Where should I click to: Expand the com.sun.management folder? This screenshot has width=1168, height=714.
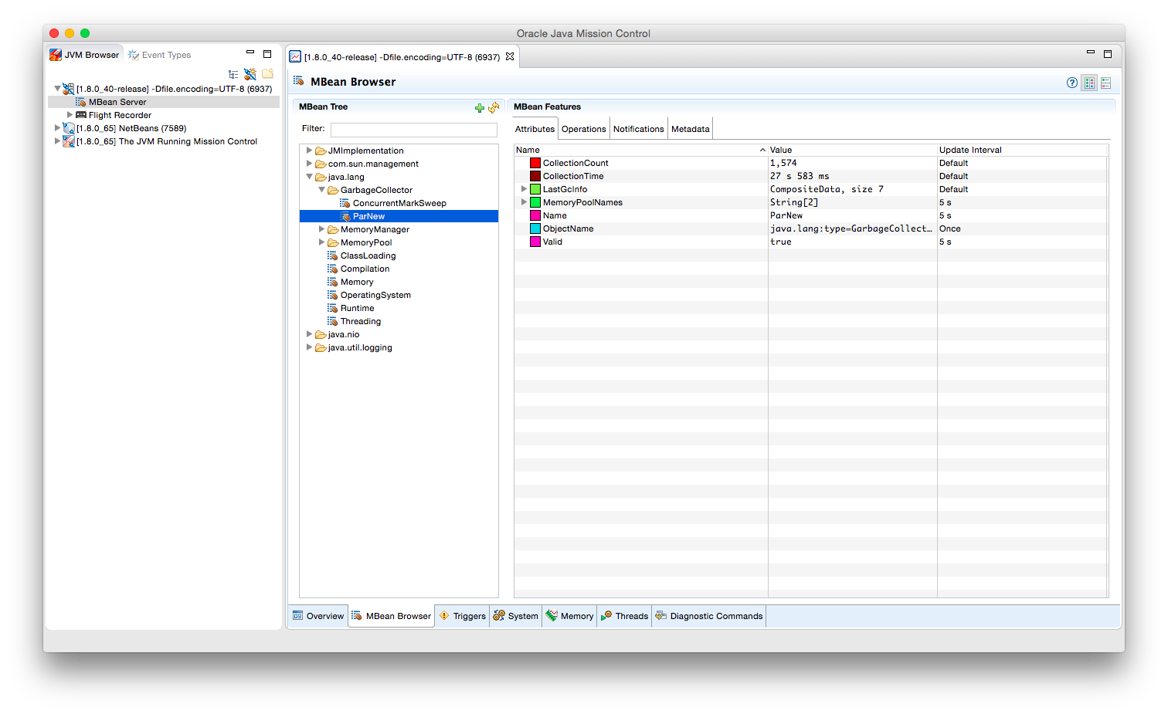(309, 164)
